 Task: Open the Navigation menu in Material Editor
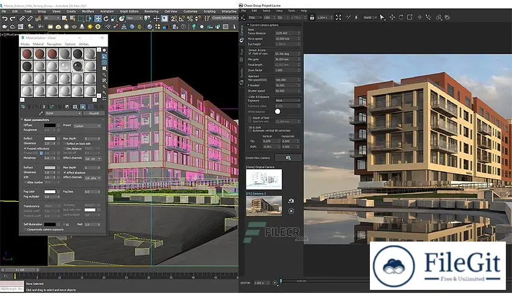[54, 44]
